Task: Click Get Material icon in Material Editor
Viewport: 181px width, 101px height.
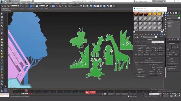Action: (x=135, y=34)
